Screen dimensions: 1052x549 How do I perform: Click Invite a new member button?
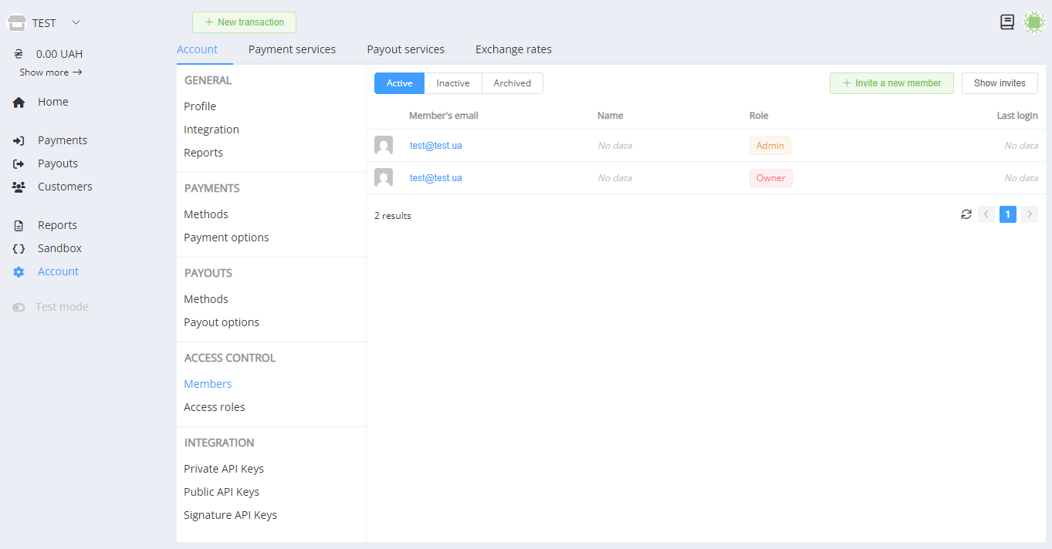(x=891, y=83)
